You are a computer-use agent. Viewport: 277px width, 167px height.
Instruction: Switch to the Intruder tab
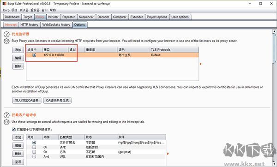(54, 17)
